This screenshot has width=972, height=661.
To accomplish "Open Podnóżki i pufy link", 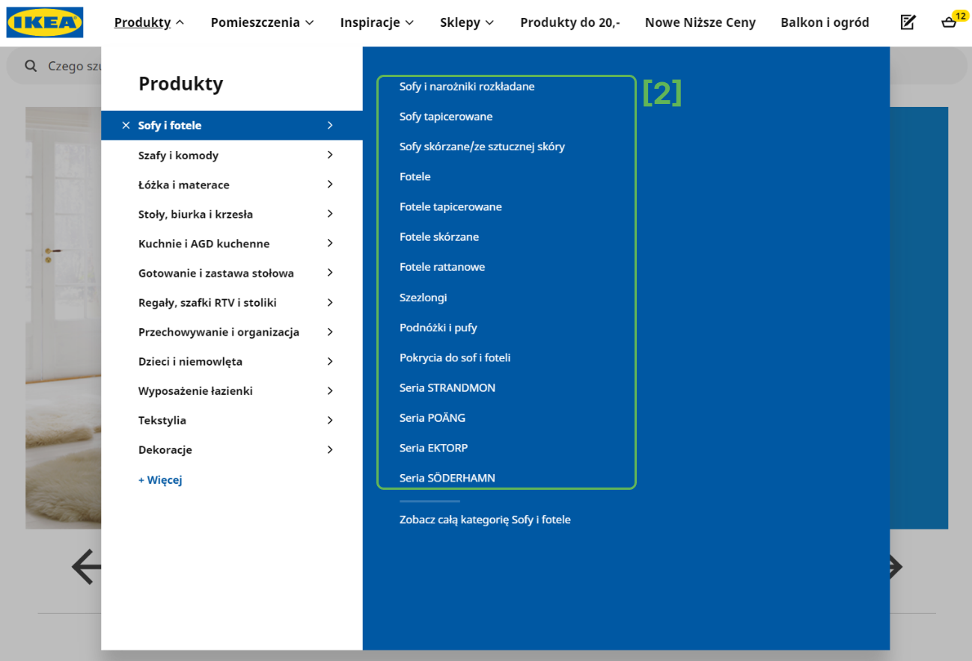I will point(438,328).
